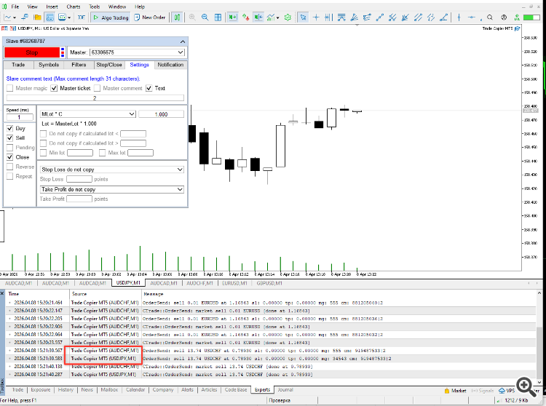Click the zoom out magnifier icon
546x406 pixels.
(x=205, y=17)
